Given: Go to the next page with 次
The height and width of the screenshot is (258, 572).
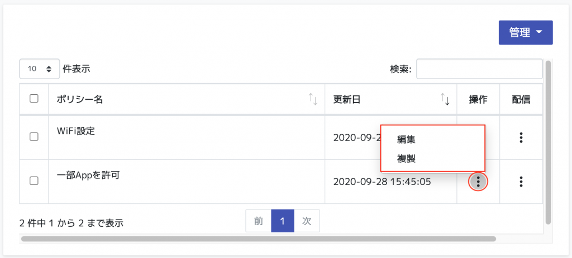Looking at the screenshot, I should [307, 221].
